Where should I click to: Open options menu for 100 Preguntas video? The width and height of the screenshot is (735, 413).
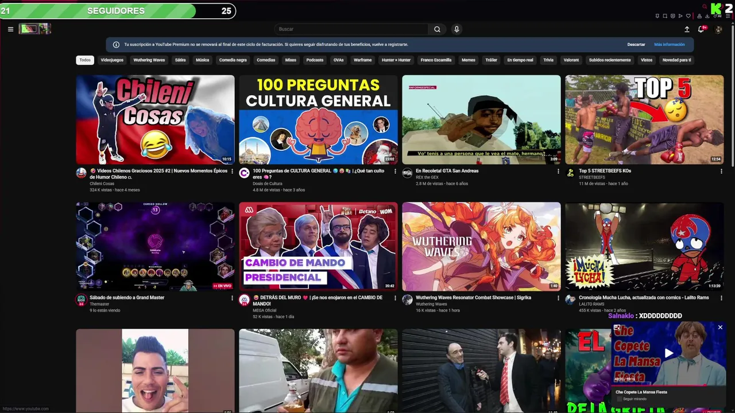coord(395,171)
